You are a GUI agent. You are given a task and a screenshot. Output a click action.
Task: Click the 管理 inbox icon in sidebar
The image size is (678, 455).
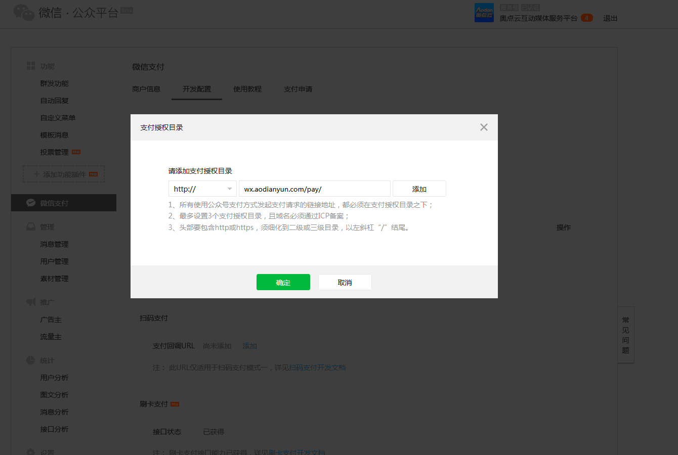click(31, 227)
